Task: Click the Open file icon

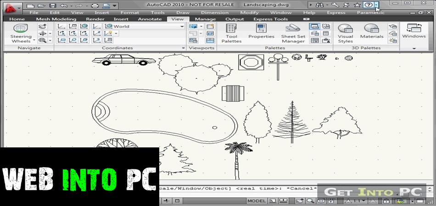Action: point(41,5)
